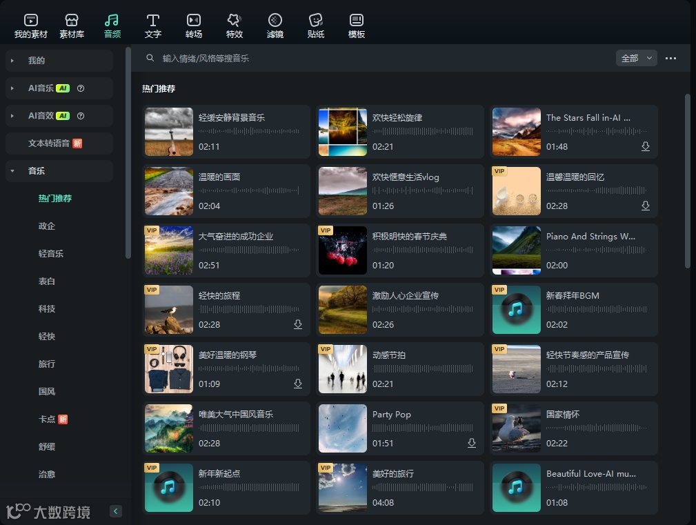
Task: Click the 欢快轻松旋律 collage thumbnail
Action: 343,132
